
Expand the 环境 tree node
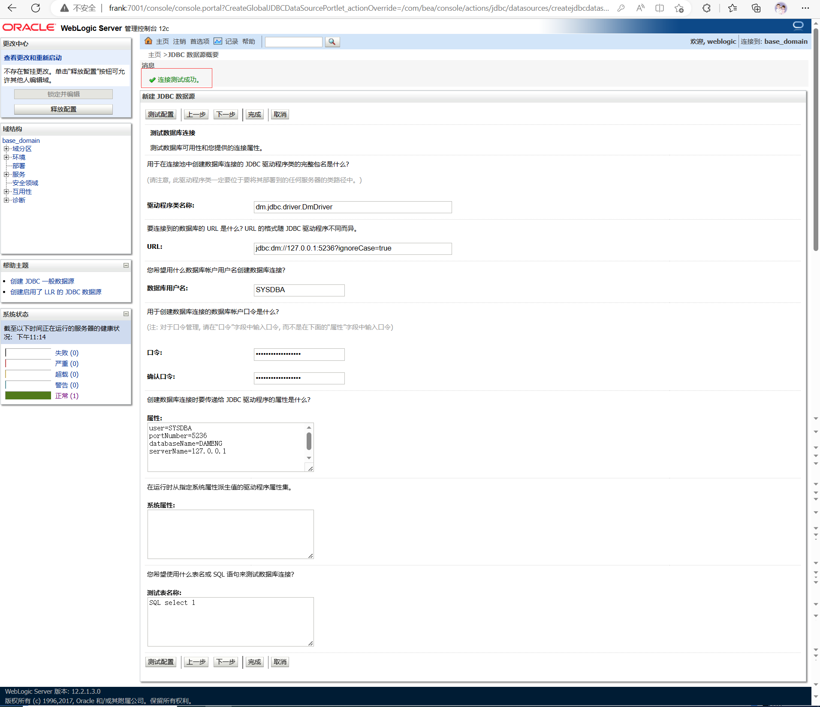click(x=6, y=157)
